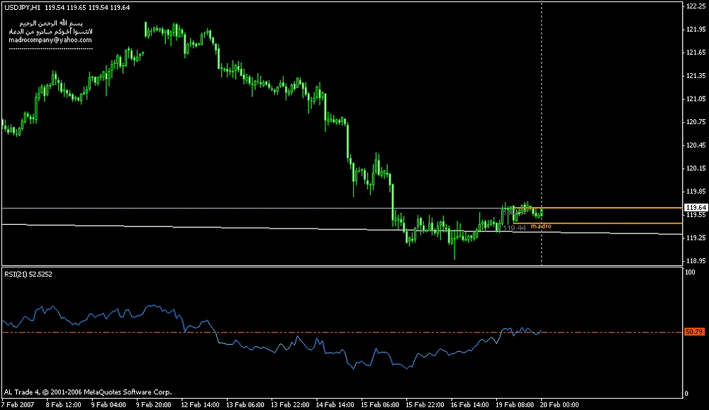
Task: Click the 14 Feb 14:00 time label
Action: point(335,404)
